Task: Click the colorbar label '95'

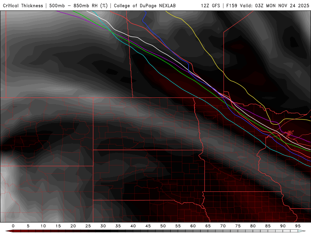Action: (298, 226)
